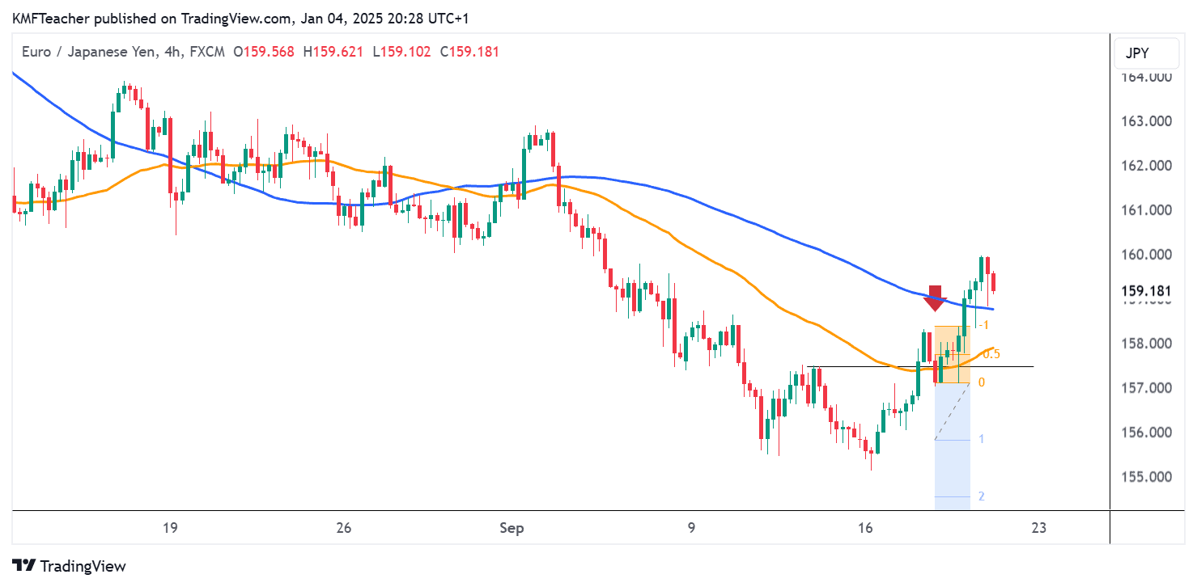The width and height of the screenshot is (1197, 587).
Task: Click the 16 date label on time axis
Action: [x=865, y=529]
